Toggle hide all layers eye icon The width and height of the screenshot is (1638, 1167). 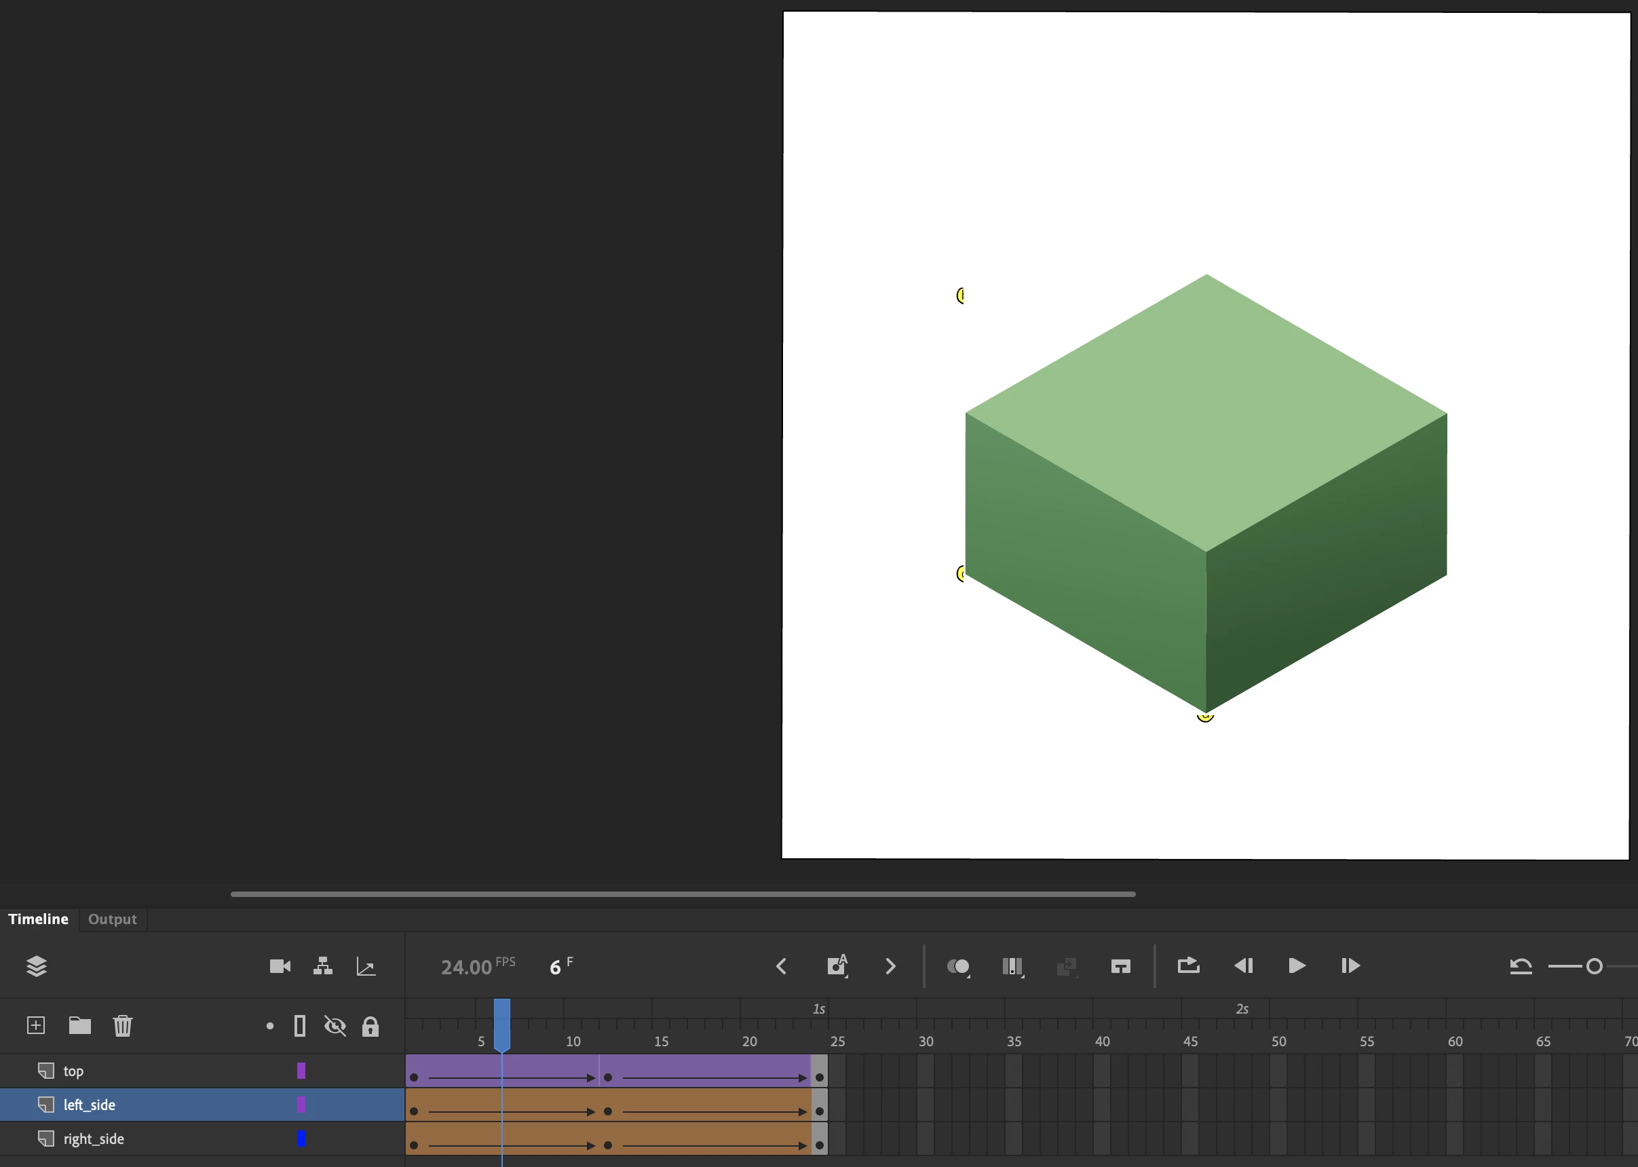pyautogui.click(x=335, y=1025)
